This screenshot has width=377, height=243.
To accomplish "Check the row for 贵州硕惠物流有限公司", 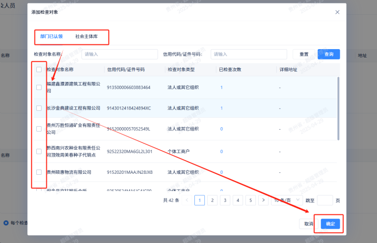I will coord(39,172).
